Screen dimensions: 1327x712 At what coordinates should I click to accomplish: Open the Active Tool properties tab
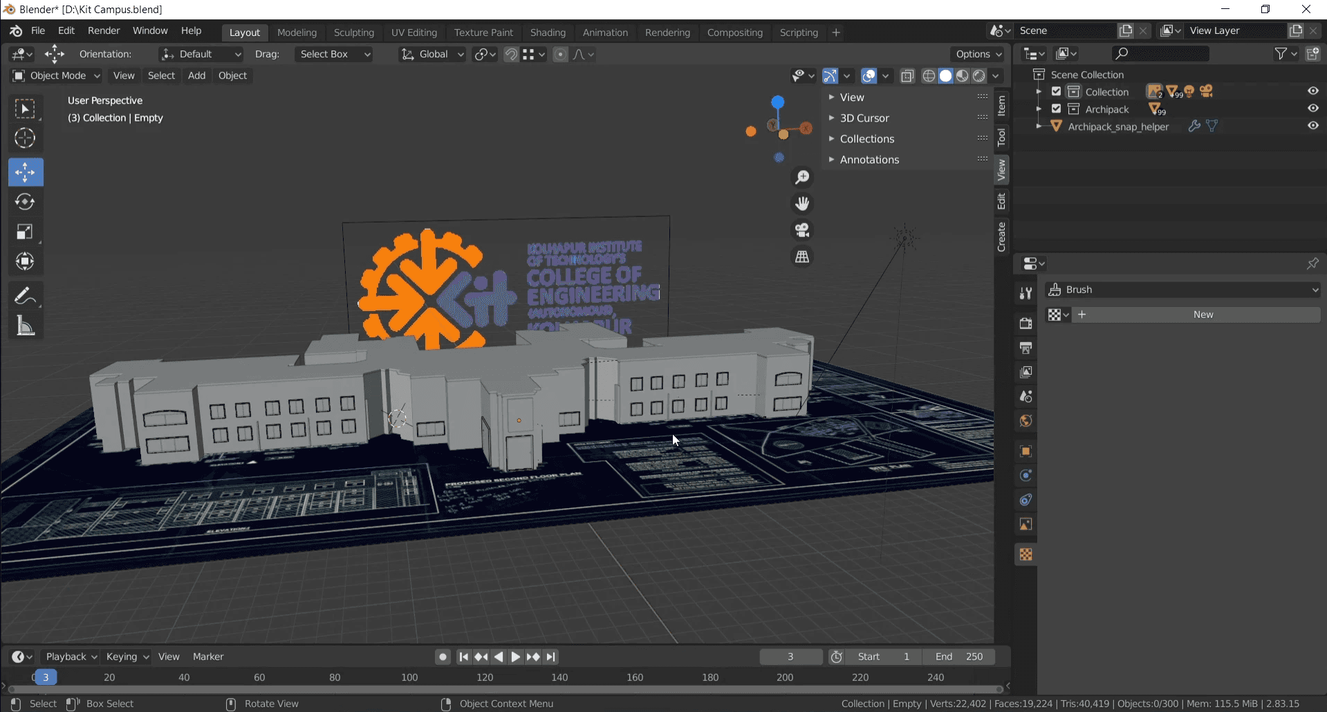point(1026,294)
